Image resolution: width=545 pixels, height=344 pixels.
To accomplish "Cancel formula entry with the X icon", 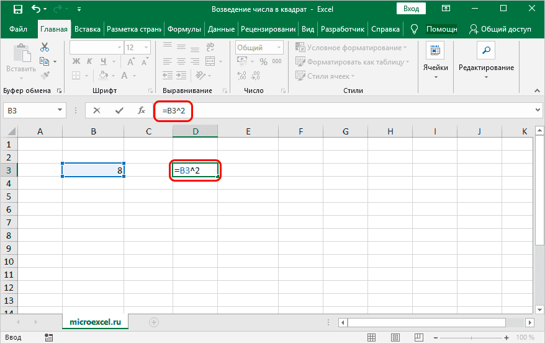I will click(96, 110).
